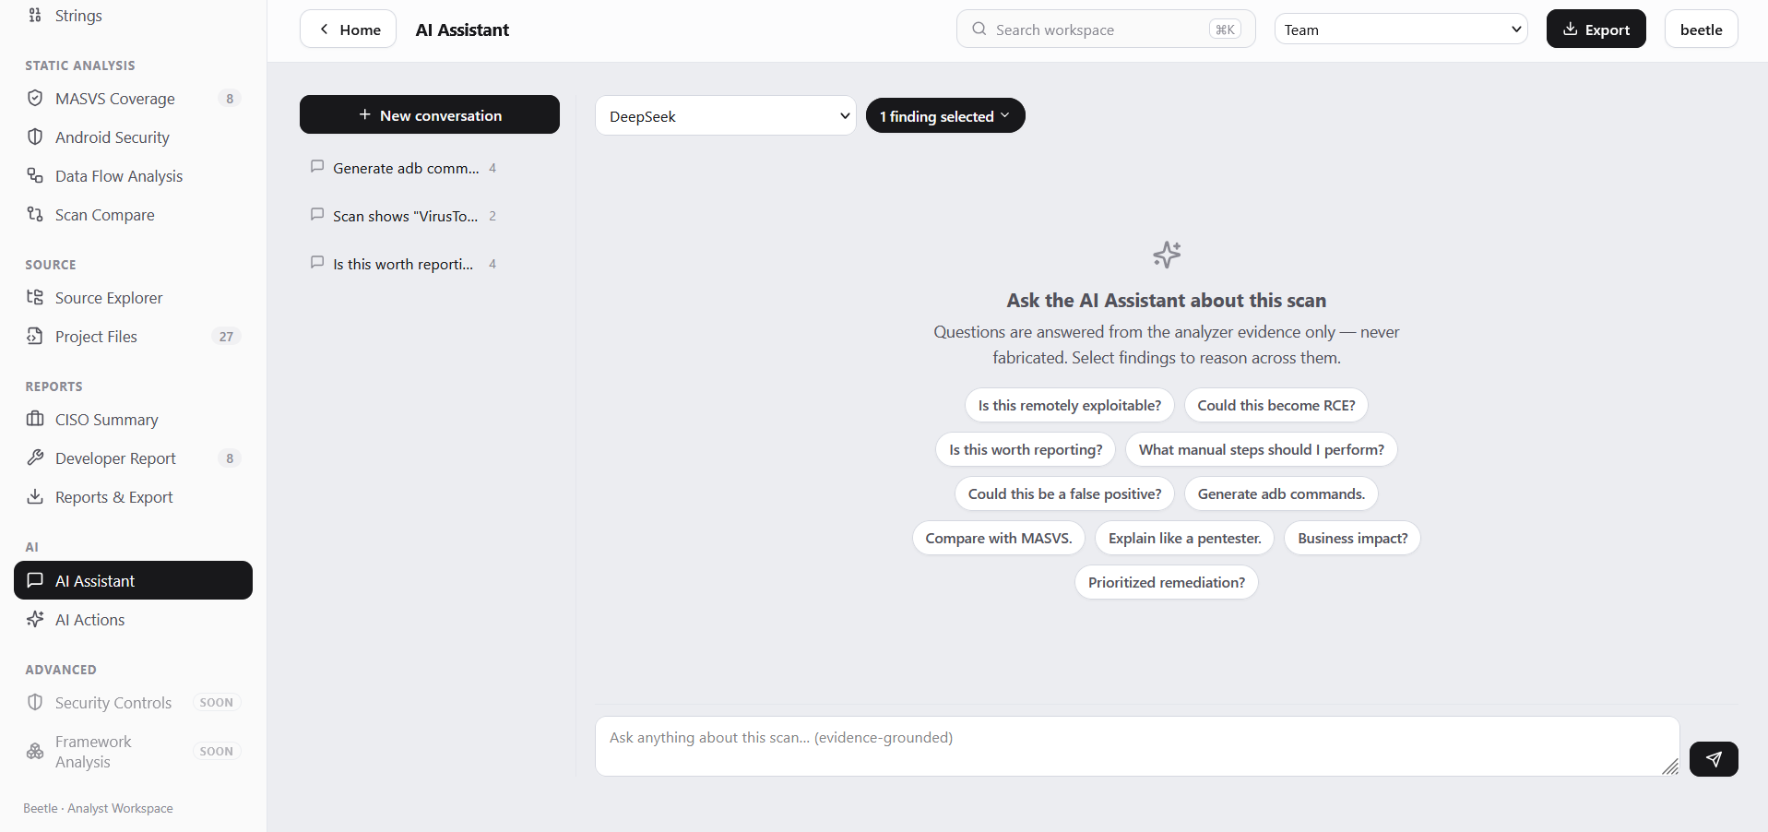Image resolution: width=1768 pixels, height=832 pixels.
Task: Go to Android Security section
Action: point(133,137)
